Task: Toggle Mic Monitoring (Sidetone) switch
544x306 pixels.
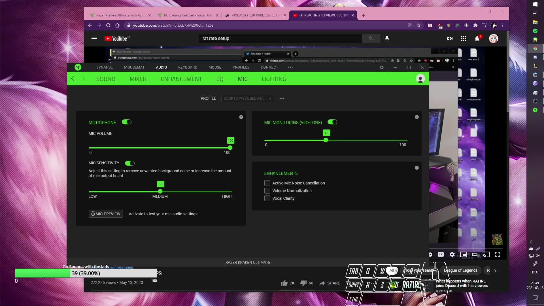Action: [x=332, y=122]
